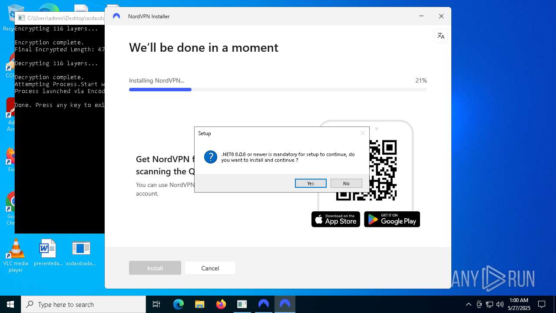
Task: Click the network icon in system tray
Action: tap(490, 304)
